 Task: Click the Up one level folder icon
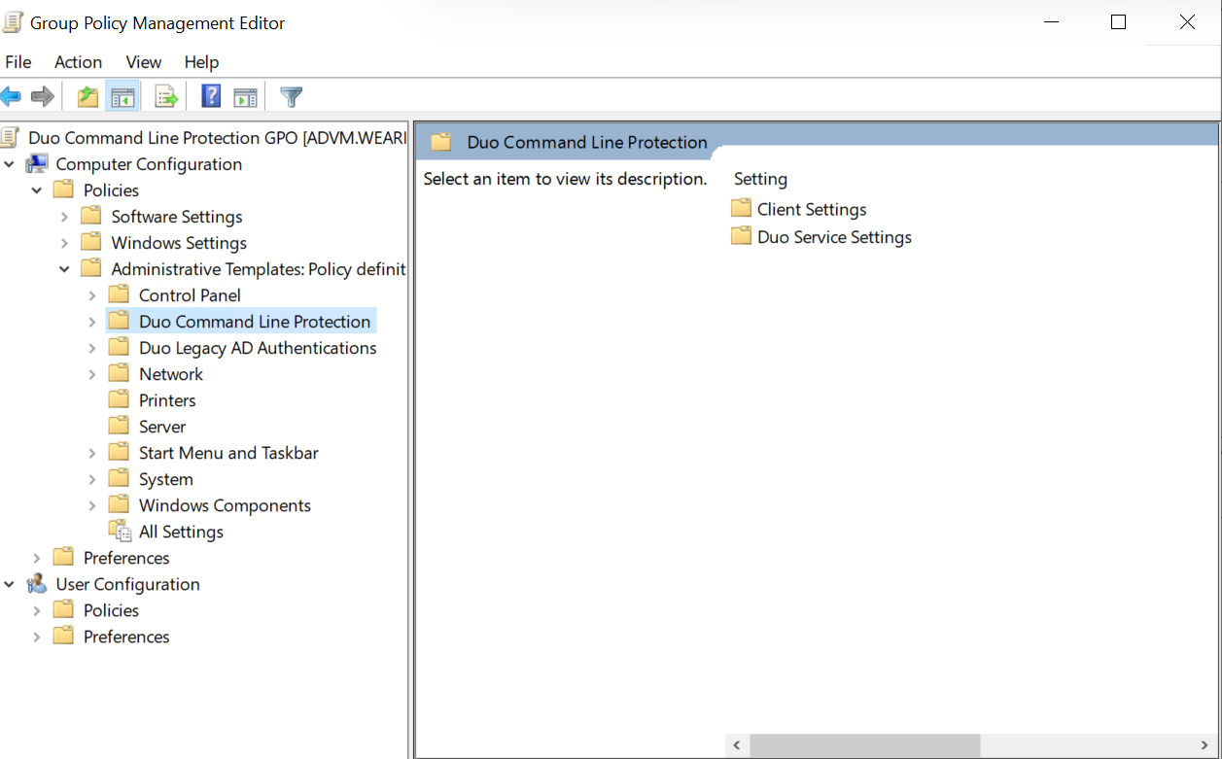86,95
